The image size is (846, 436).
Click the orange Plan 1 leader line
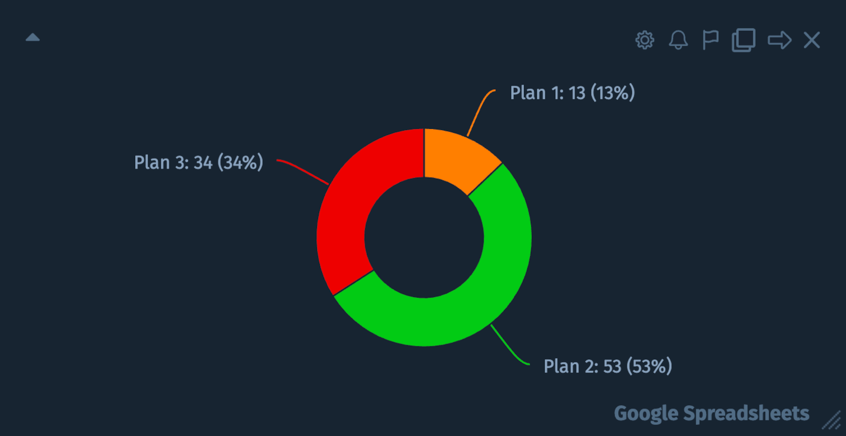coord(480,113)
